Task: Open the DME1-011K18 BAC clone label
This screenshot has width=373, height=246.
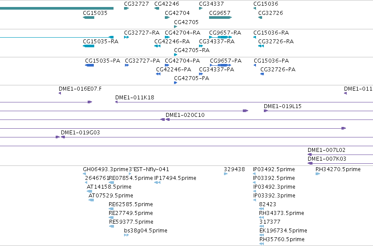Action: pos(135,97)
